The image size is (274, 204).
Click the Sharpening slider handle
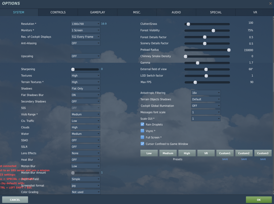coord(73,69)
